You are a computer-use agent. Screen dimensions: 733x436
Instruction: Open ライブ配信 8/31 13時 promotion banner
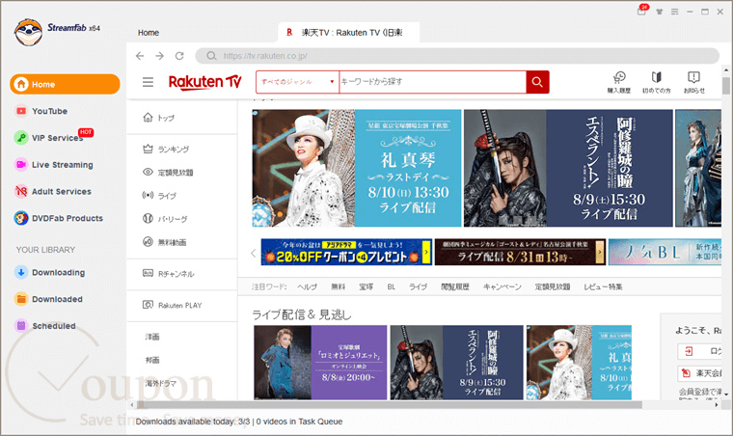(520, 252)
